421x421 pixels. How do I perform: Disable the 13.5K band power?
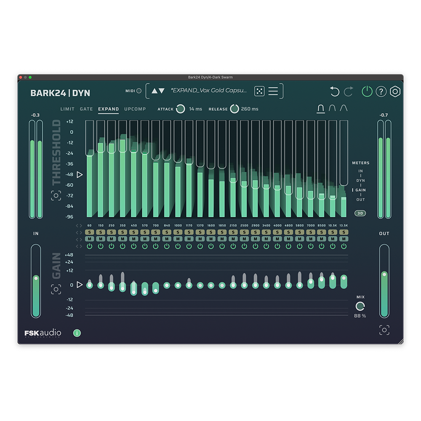point(344,246)
